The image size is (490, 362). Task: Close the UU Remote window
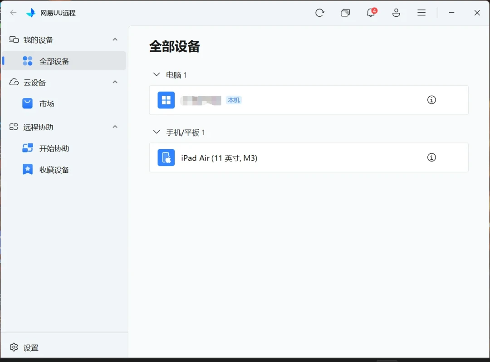pyautogui.click(x=477, y=13)
